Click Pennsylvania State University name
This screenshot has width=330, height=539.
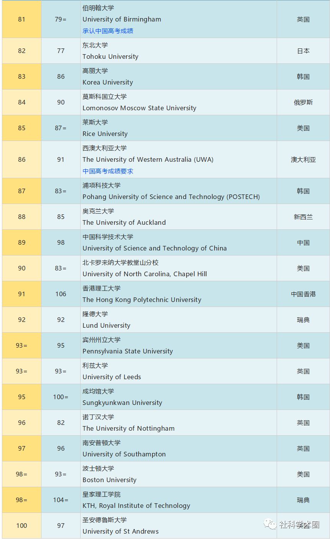(127, 351)
